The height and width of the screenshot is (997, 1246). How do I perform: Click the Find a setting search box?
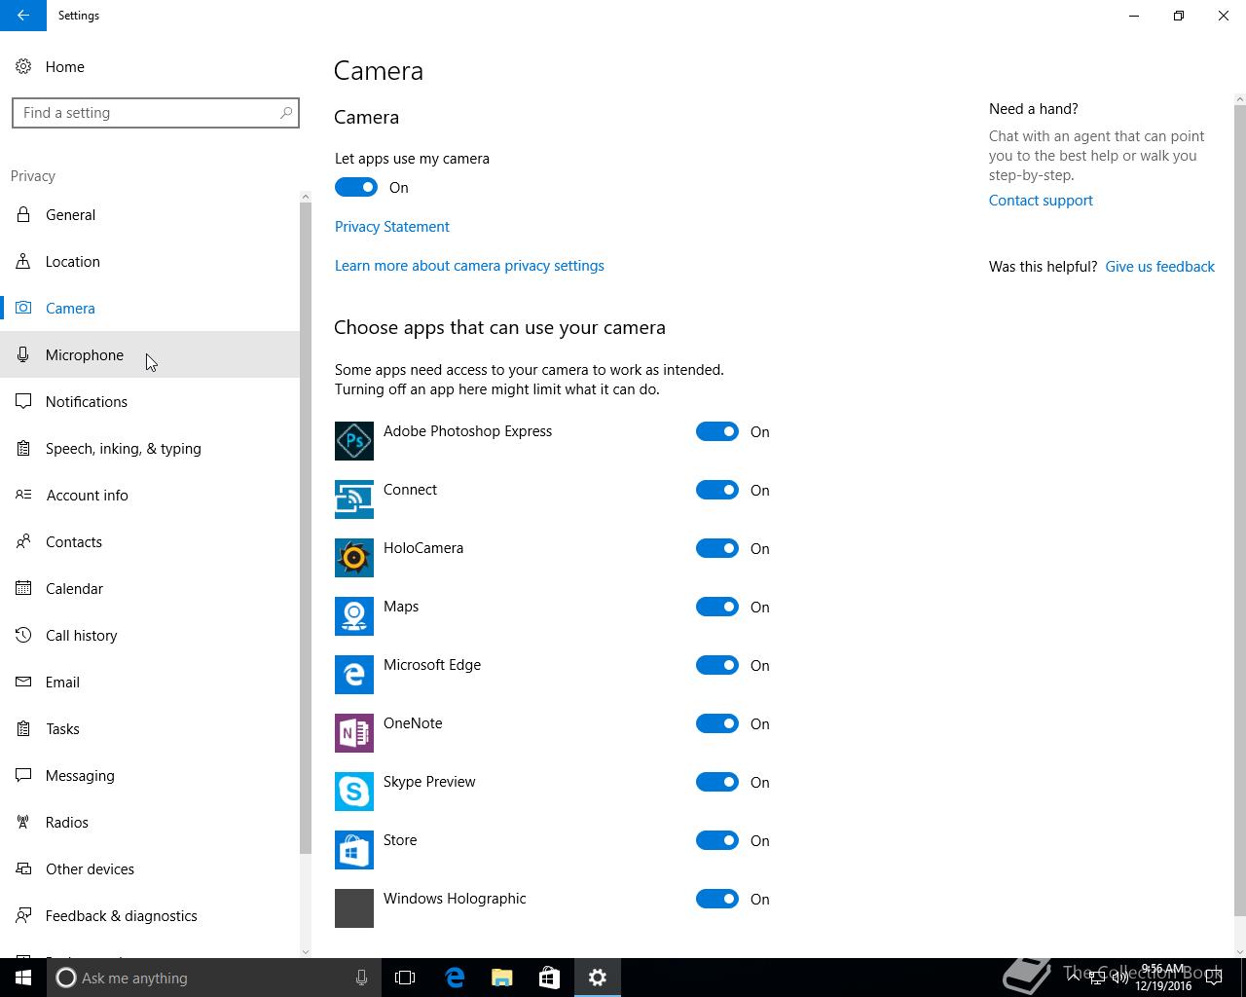tap(156, 113)
